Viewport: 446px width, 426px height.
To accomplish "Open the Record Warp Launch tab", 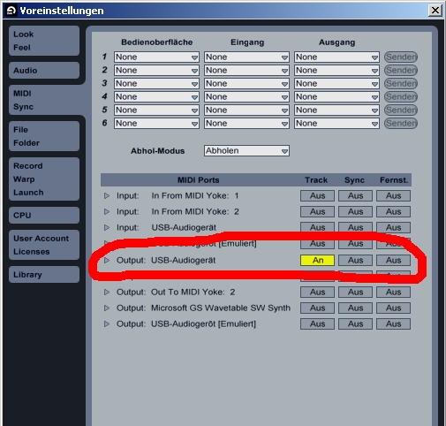I will coord(44,179).
